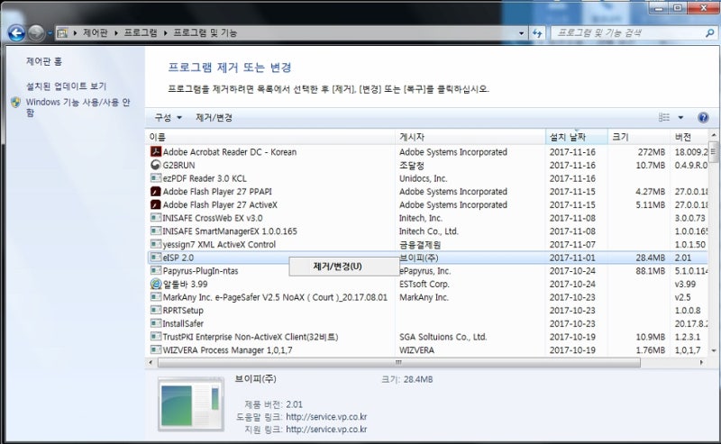Open the 지원 링크 service.vp.co.kr URL
The image size is (721, 444).
[x=326, y=430]
